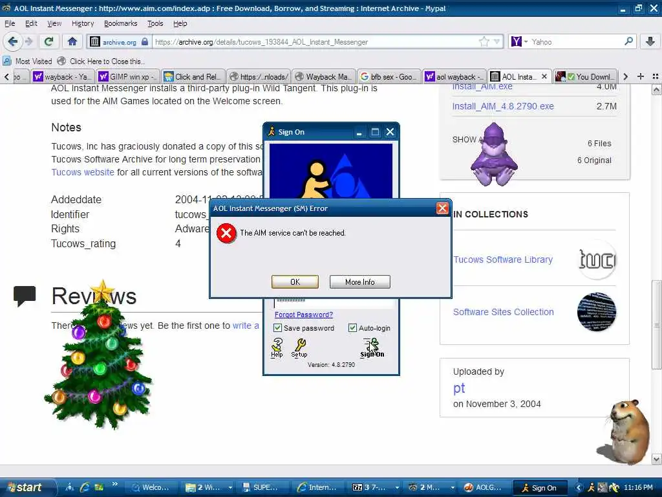
Task: Open the File menu
Action: 9,23
